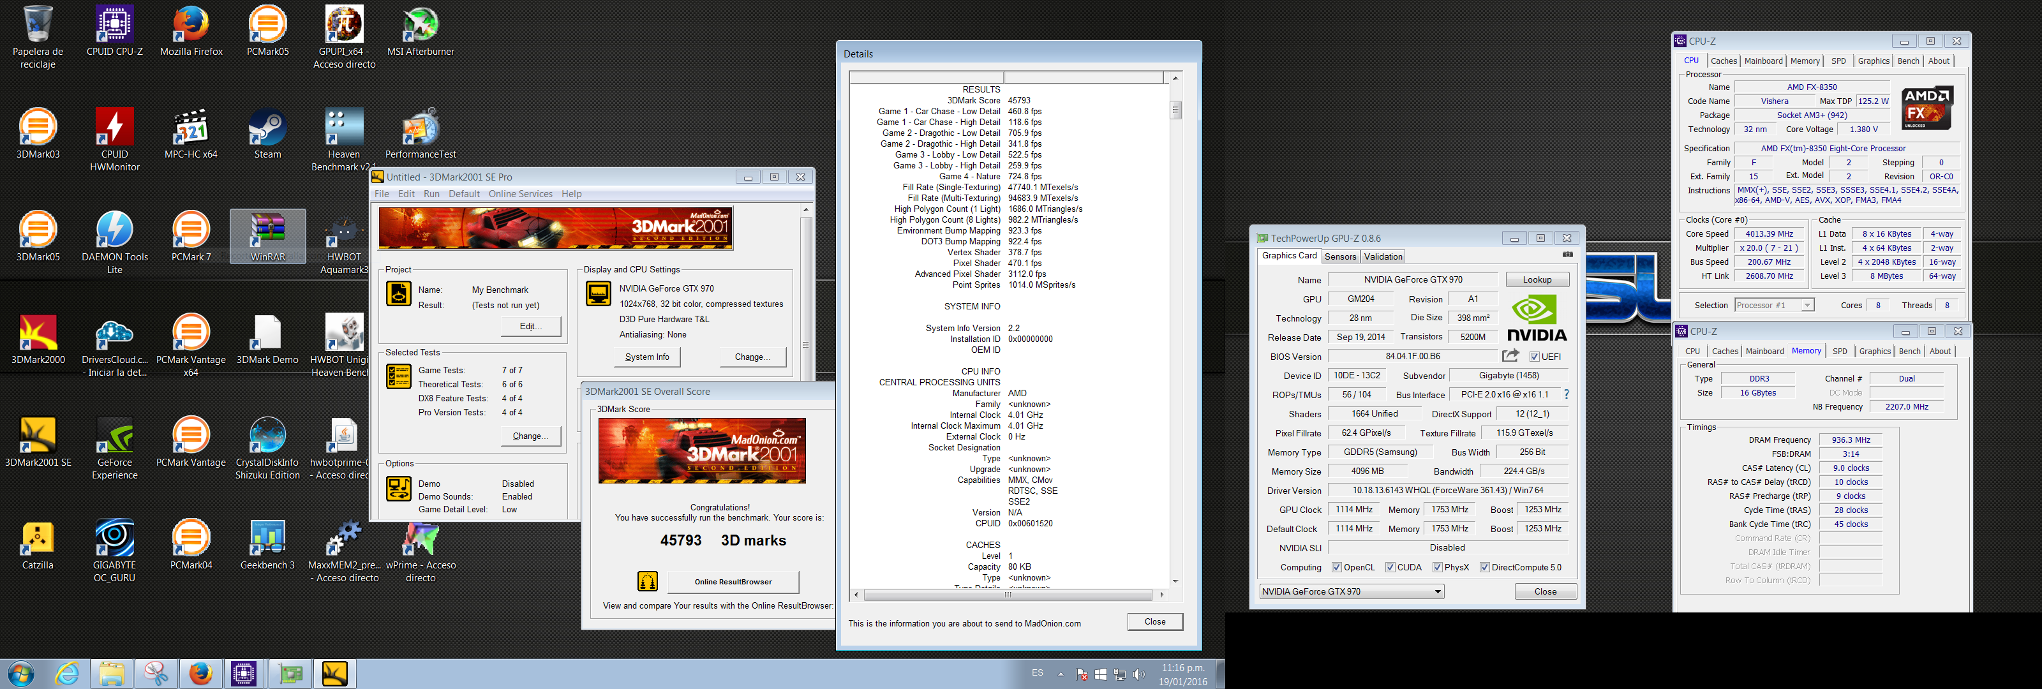Launch Steam from desktop
Screen dimensions: 2042x689
[268, 133]
